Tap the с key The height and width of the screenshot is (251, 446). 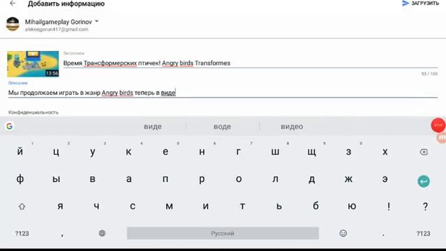pyautogui.click(x=132, y=206)
